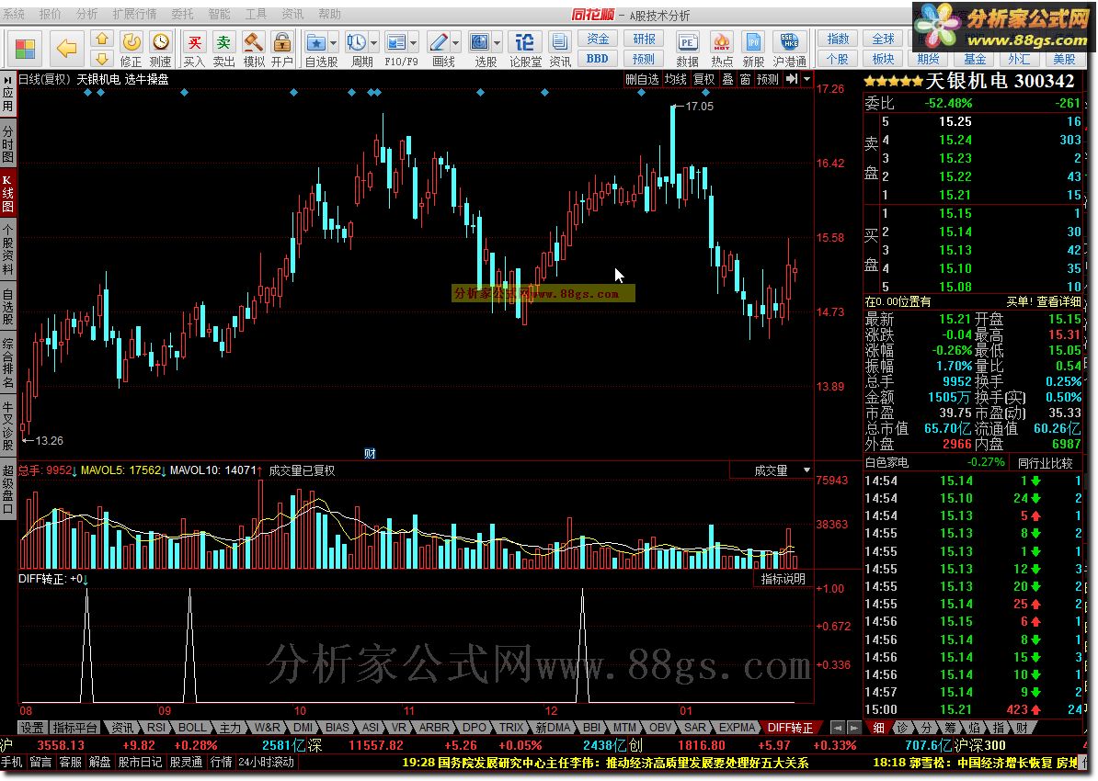Image resolution: width=1098 pixels, height=781 pixels.
Task: Open the 报价 menu
Action: pos(51,14)
